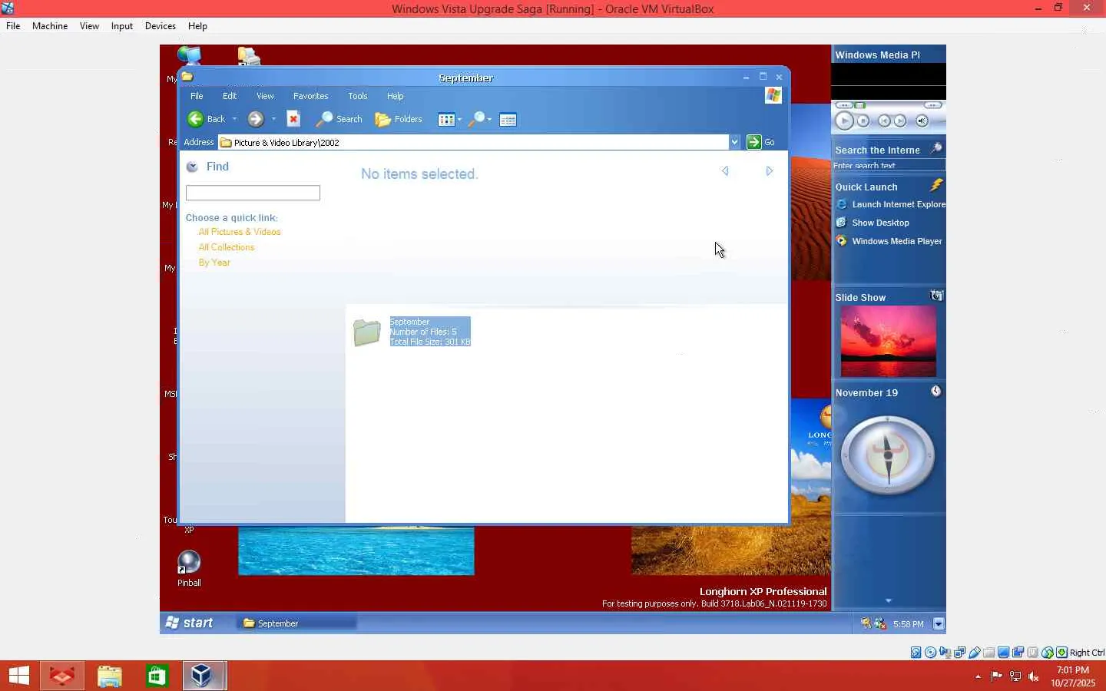Image resolution: width=1106 pixels, height=691 pixels.
Task: Expand sidebar with bottom down arrow
Action: 889,600
